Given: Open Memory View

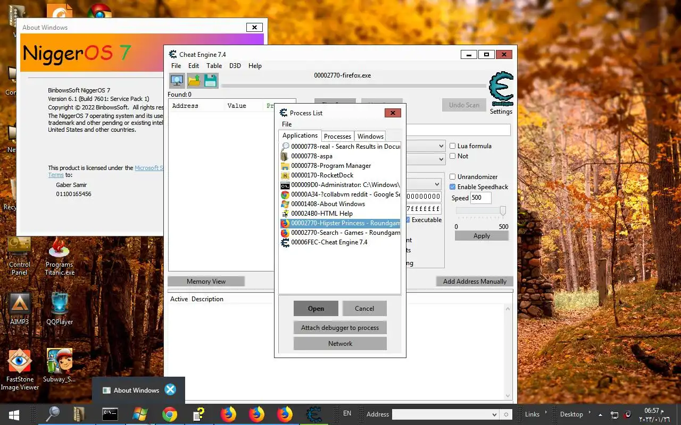Looking at the screenshot, I should (206, 282).
